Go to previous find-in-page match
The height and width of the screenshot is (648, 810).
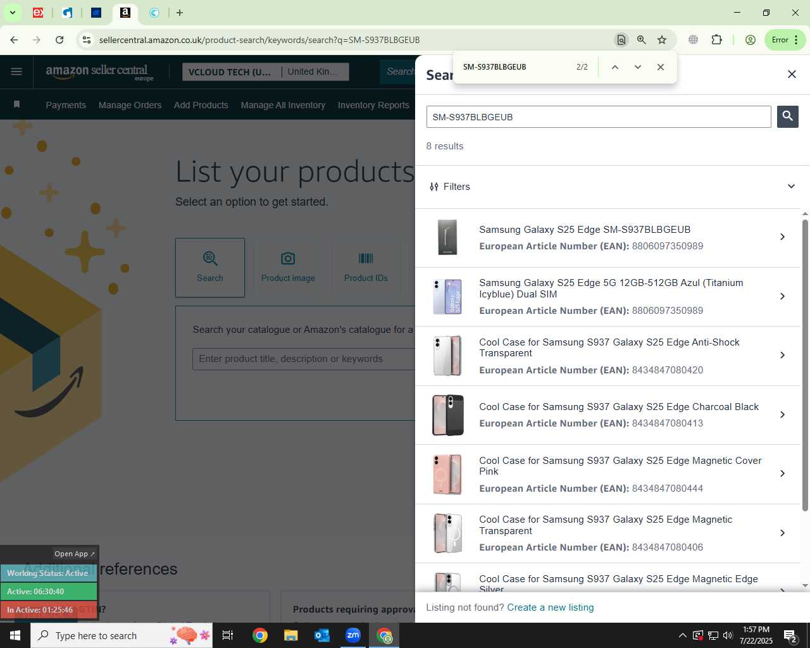click(x=614, y=67)
